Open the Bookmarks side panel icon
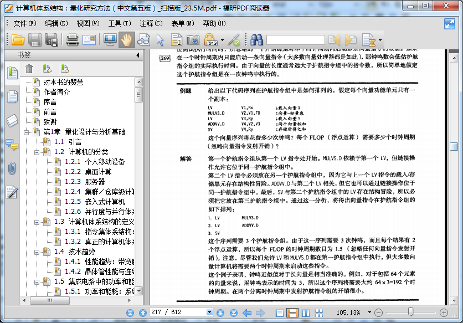 point(12,73)
